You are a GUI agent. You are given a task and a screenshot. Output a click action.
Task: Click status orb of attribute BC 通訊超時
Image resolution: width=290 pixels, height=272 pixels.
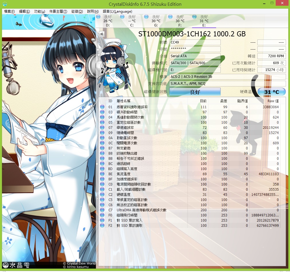point(102,163)
